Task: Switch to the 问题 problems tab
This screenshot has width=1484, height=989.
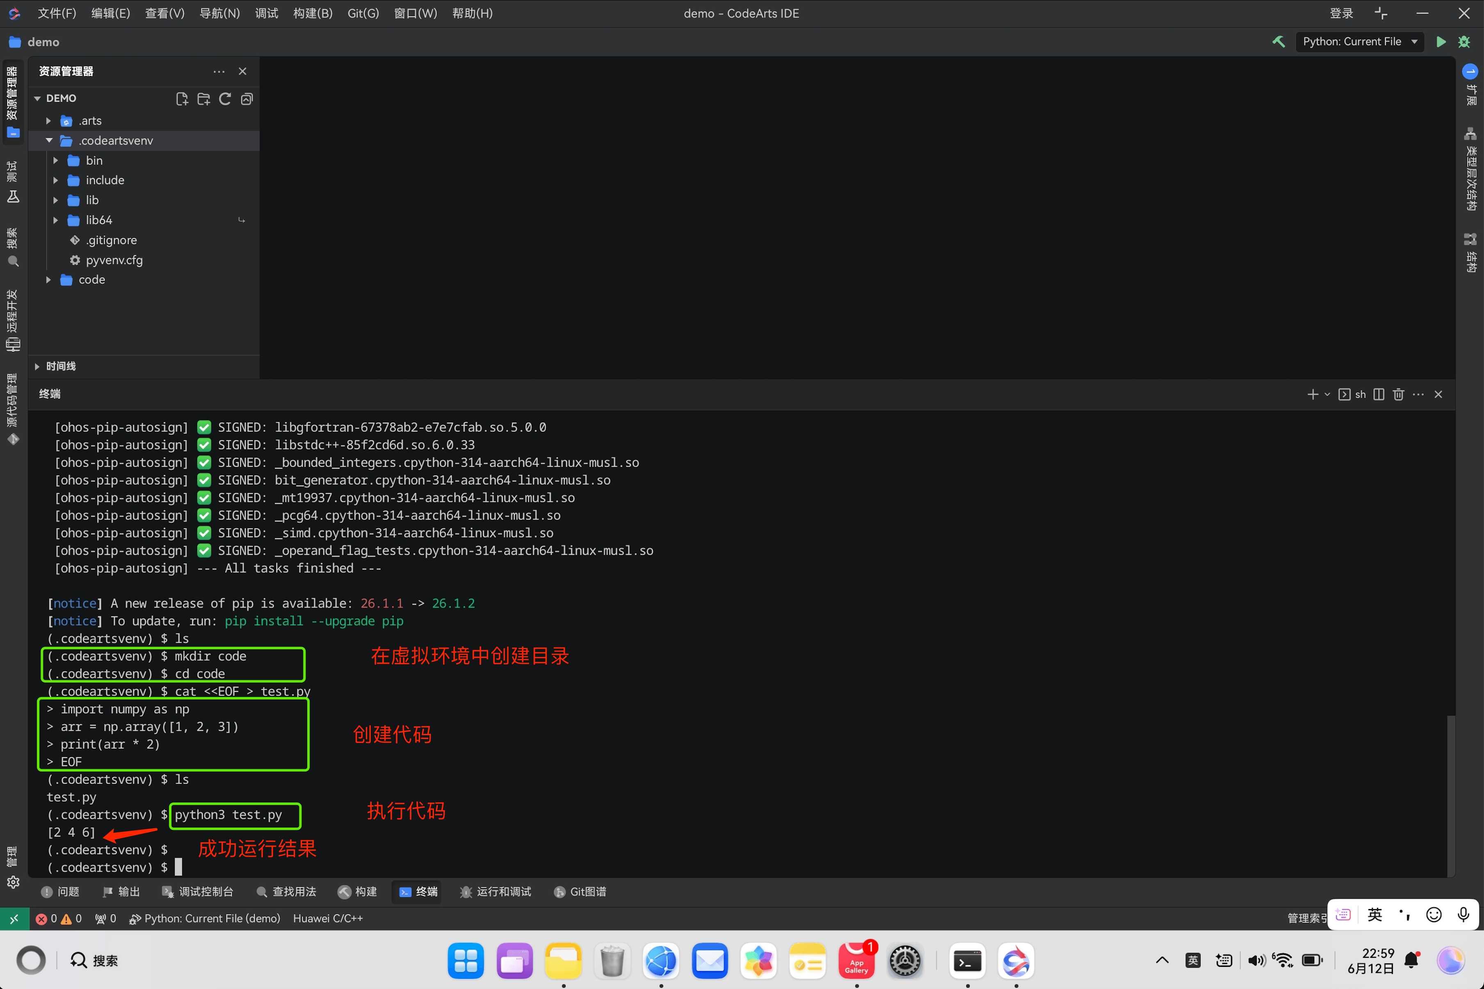Action: 61,891
